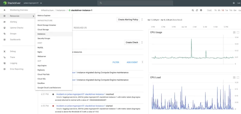The height and width of the screenshot is (114, 241).
Task: Click the Uptime Checks sidebar icon
Action: (x=5, y=28)
